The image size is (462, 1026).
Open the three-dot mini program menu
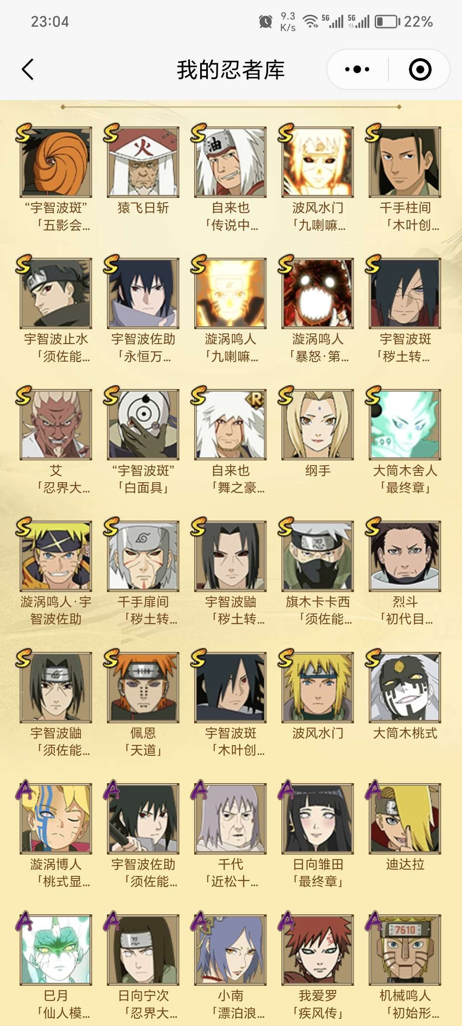click(357, 69)
